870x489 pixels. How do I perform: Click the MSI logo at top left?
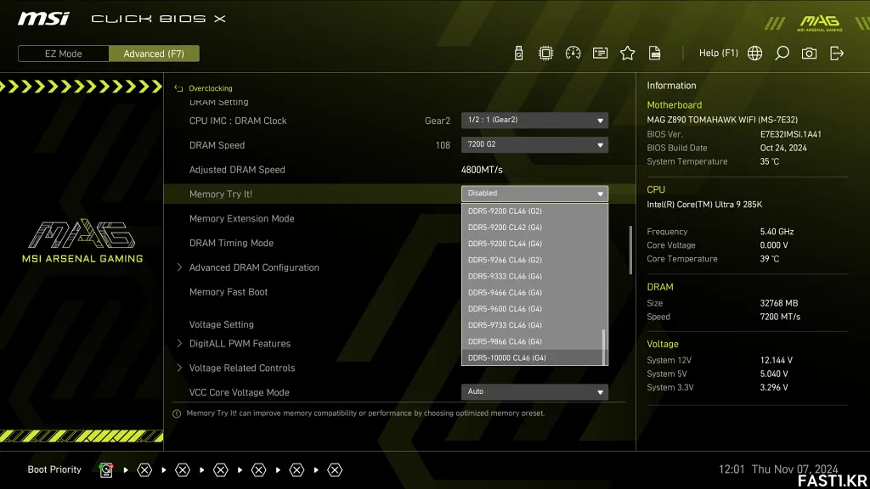tap(43, 19)
